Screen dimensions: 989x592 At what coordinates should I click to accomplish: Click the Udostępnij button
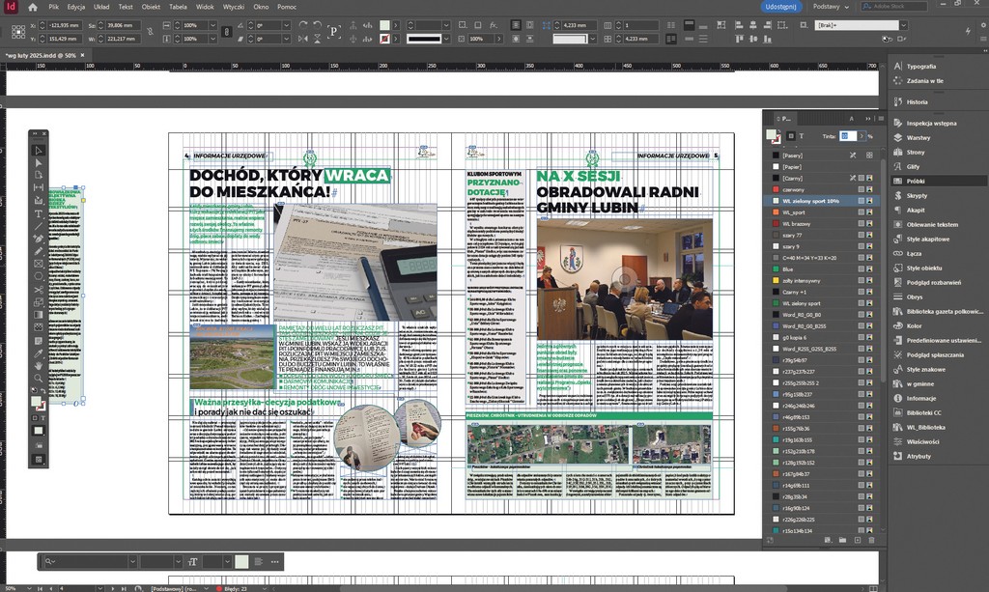(x=780, y=7)
